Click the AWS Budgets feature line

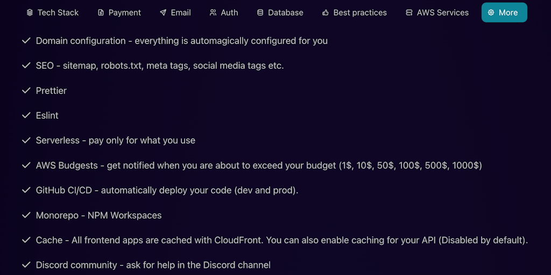tap(258, 165)
